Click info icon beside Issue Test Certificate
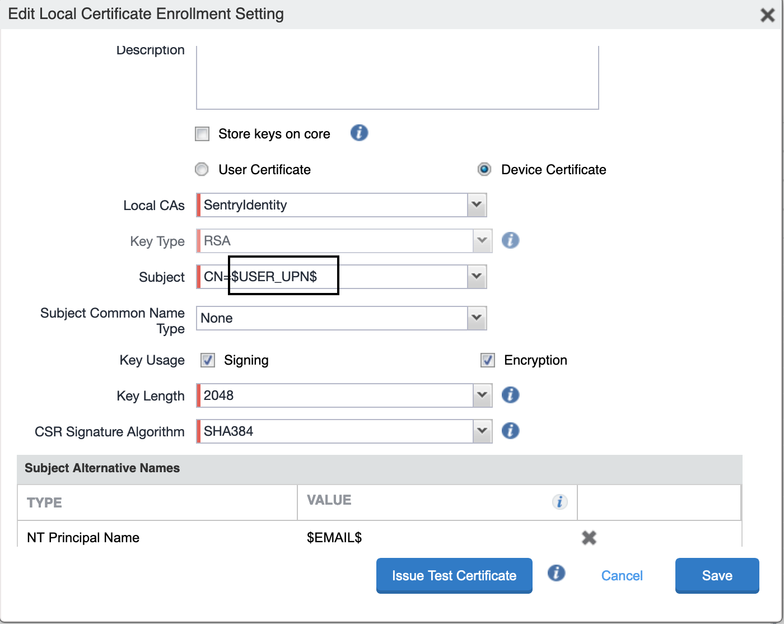 (x=556, y=574)
